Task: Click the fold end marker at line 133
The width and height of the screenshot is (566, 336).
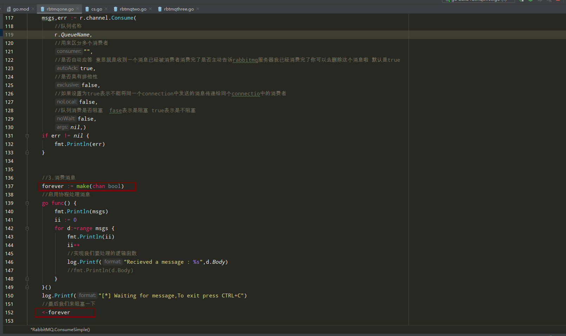Action: pyautogui.click(x=27, y=153)
